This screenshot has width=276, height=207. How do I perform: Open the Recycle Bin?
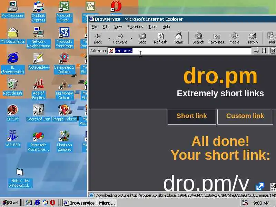(x=12, y=87)
